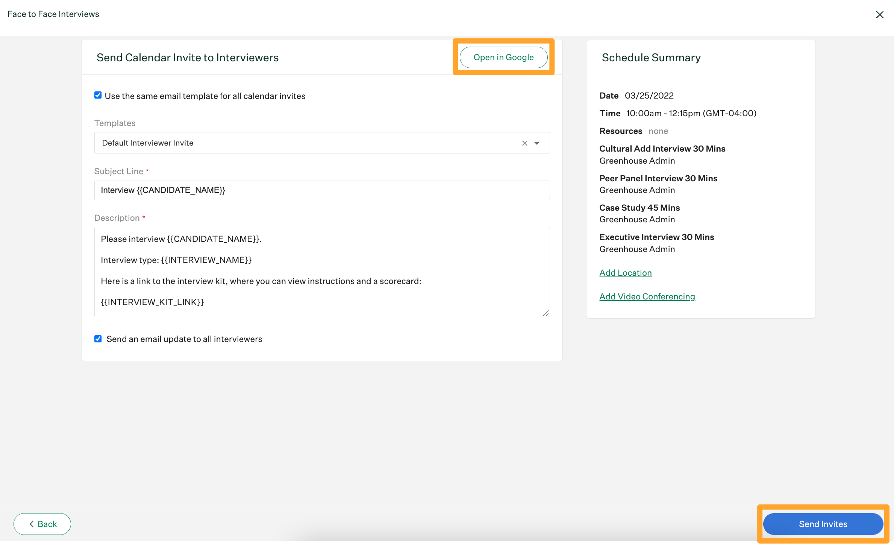The image size is (894, 559).
Task: Click the Cultural Add Interview 30 Mins item
Action: (662, 148)
